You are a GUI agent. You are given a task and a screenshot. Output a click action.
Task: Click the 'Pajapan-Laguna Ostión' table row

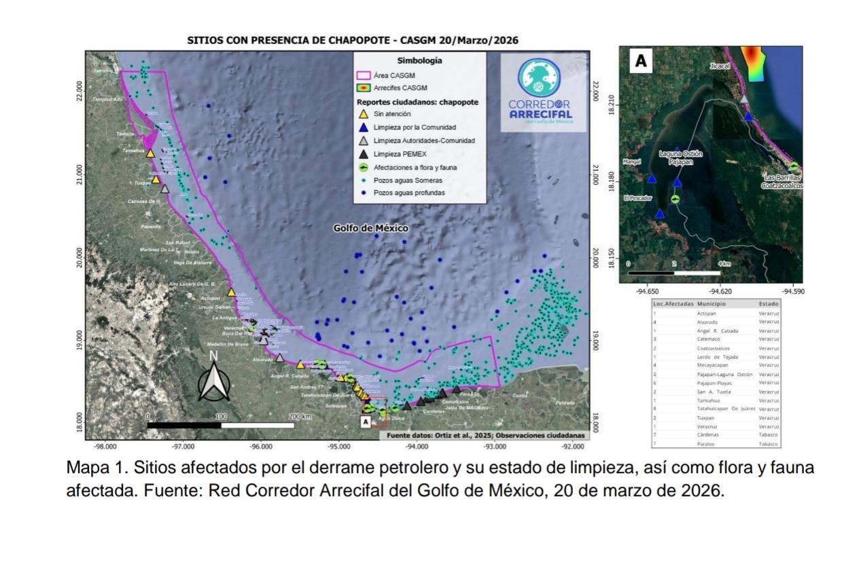[x=724, y=374]
